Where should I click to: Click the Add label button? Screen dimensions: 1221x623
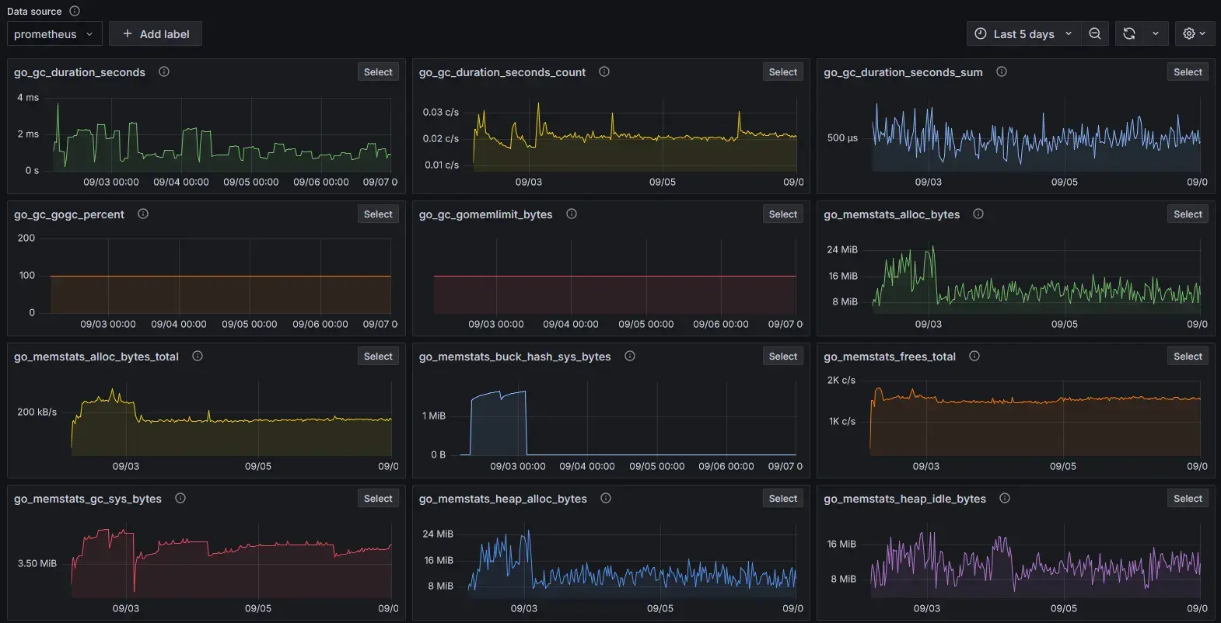pyautogui.click(x=156, y=34)
